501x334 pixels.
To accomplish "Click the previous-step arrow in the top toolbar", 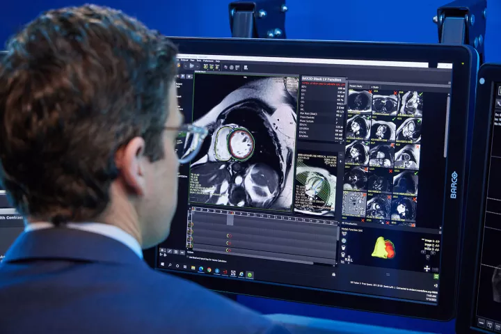I will tap(185, 66).
